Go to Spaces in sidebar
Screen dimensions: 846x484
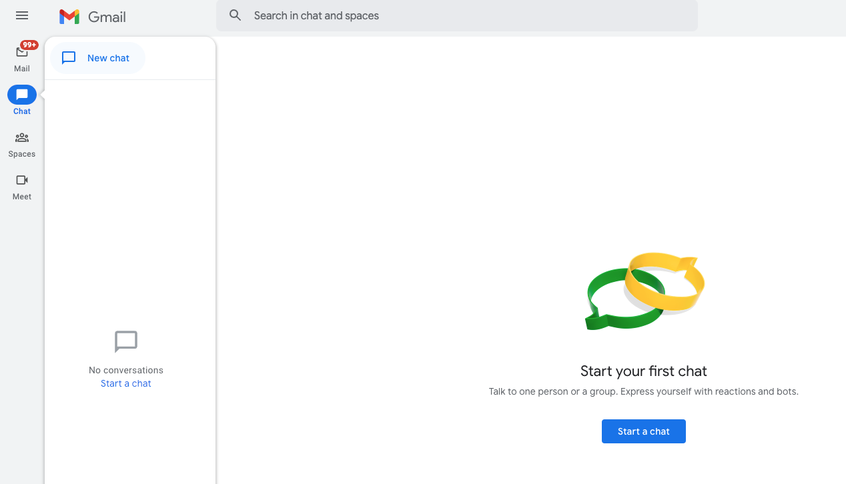[x=22, y=144]
